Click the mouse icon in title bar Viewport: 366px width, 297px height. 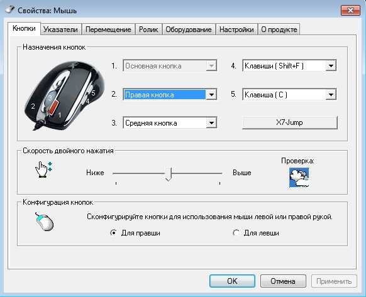click(10, 10)
